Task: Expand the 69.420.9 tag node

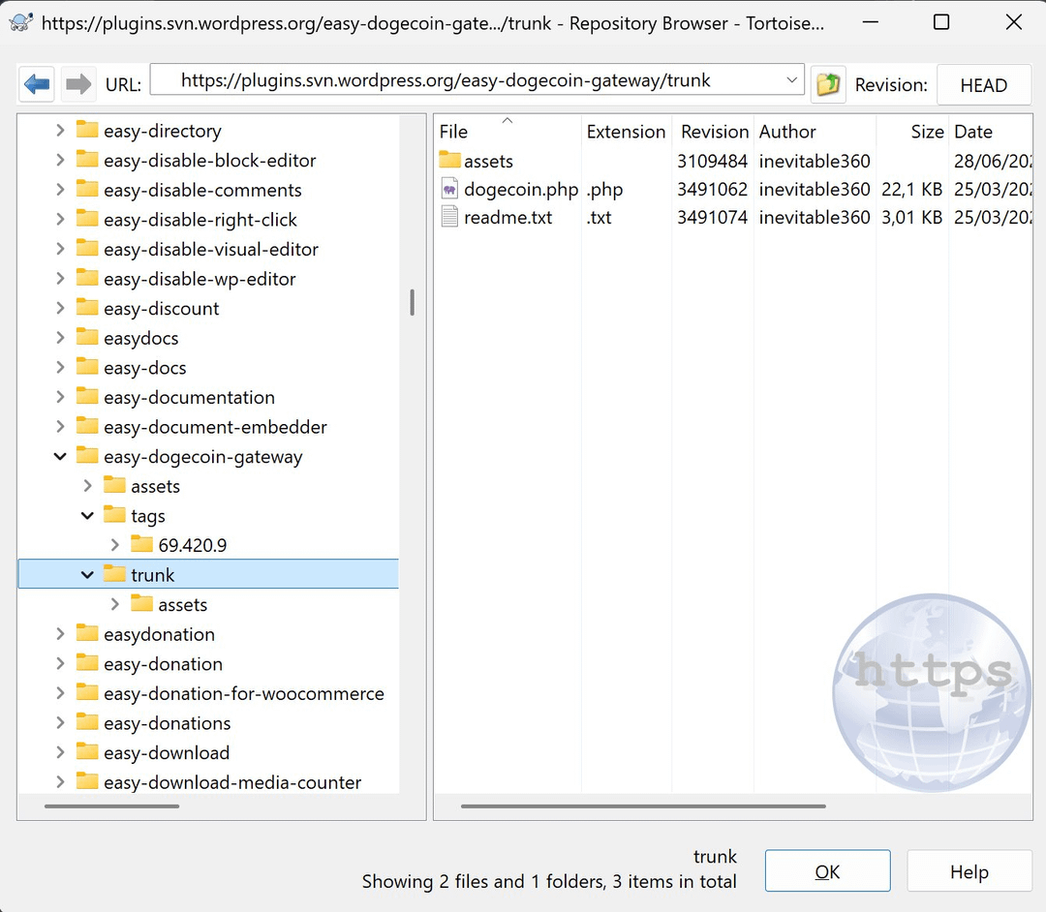Action: point(115,545)
